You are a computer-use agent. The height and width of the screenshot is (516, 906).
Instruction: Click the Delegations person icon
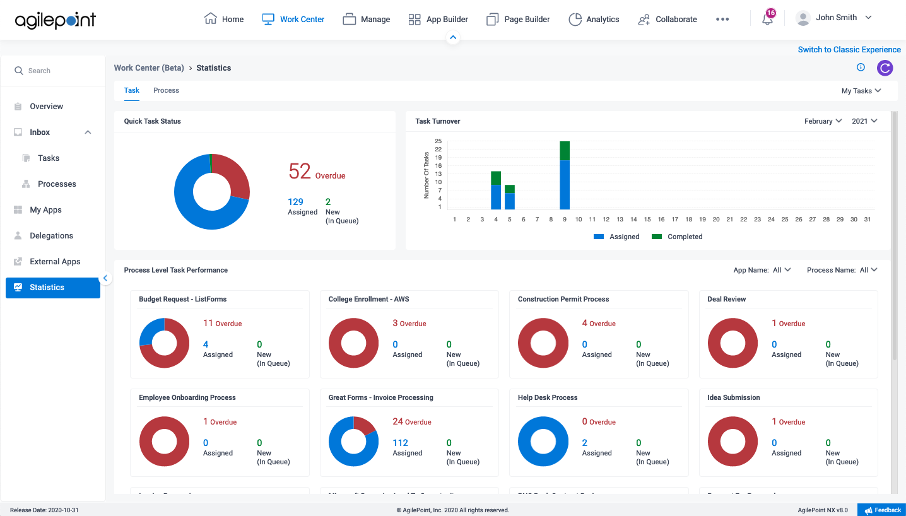pos(18,236)
